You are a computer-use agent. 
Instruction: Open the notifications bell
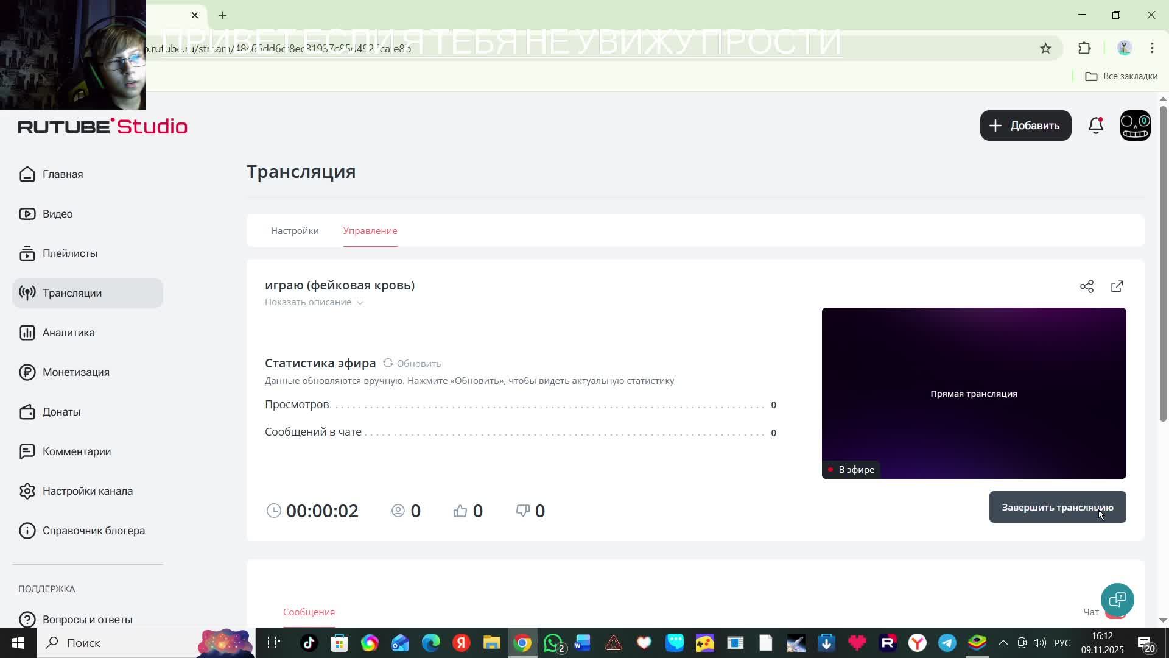click(x=1096, y=126)
